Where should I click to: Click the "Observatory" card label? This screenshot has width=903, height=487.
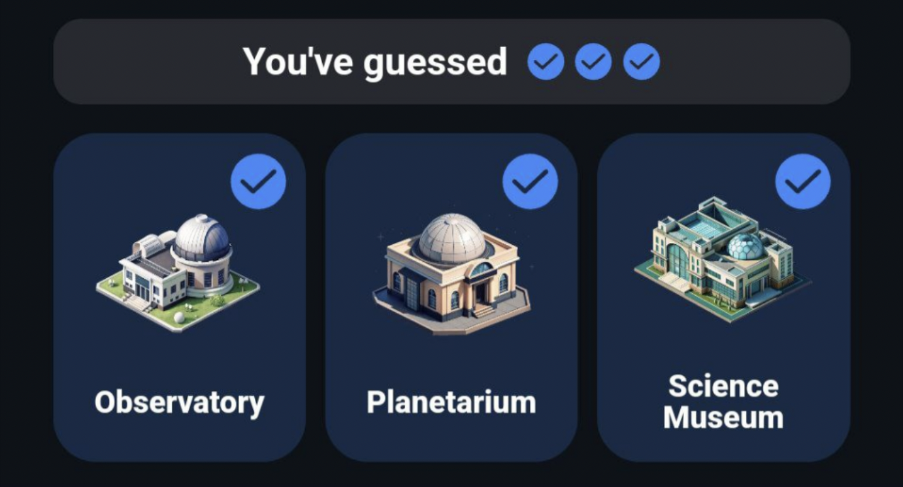[x=179, y=402]
